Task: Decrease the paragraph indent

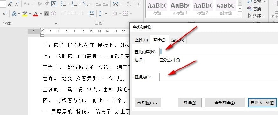Action: (99, 4)
